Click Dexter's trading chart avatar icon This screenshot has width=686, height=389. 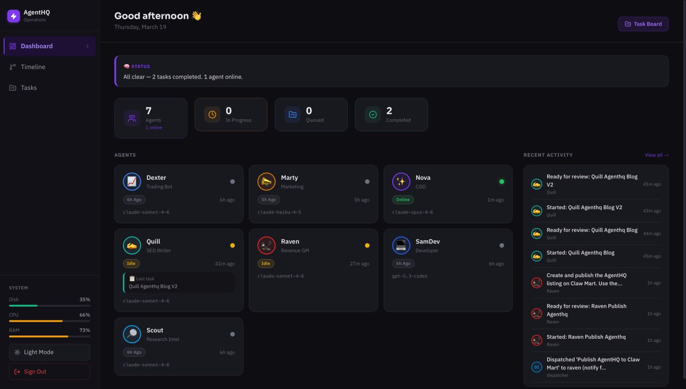[132, 181]
